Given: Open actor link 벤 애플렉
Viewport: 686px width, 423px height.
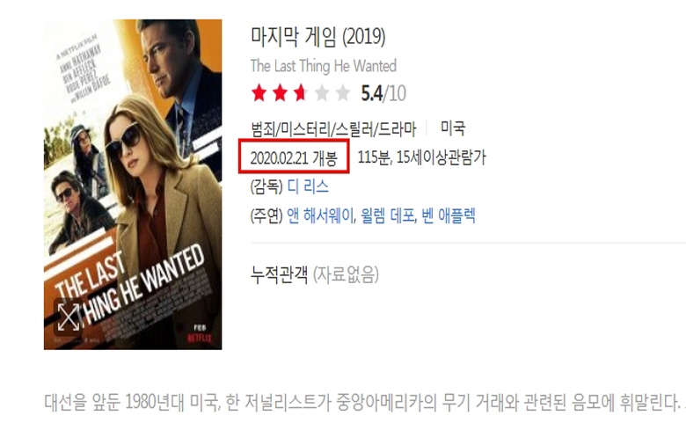Looking at the screenshot, I should coord(448,215).
